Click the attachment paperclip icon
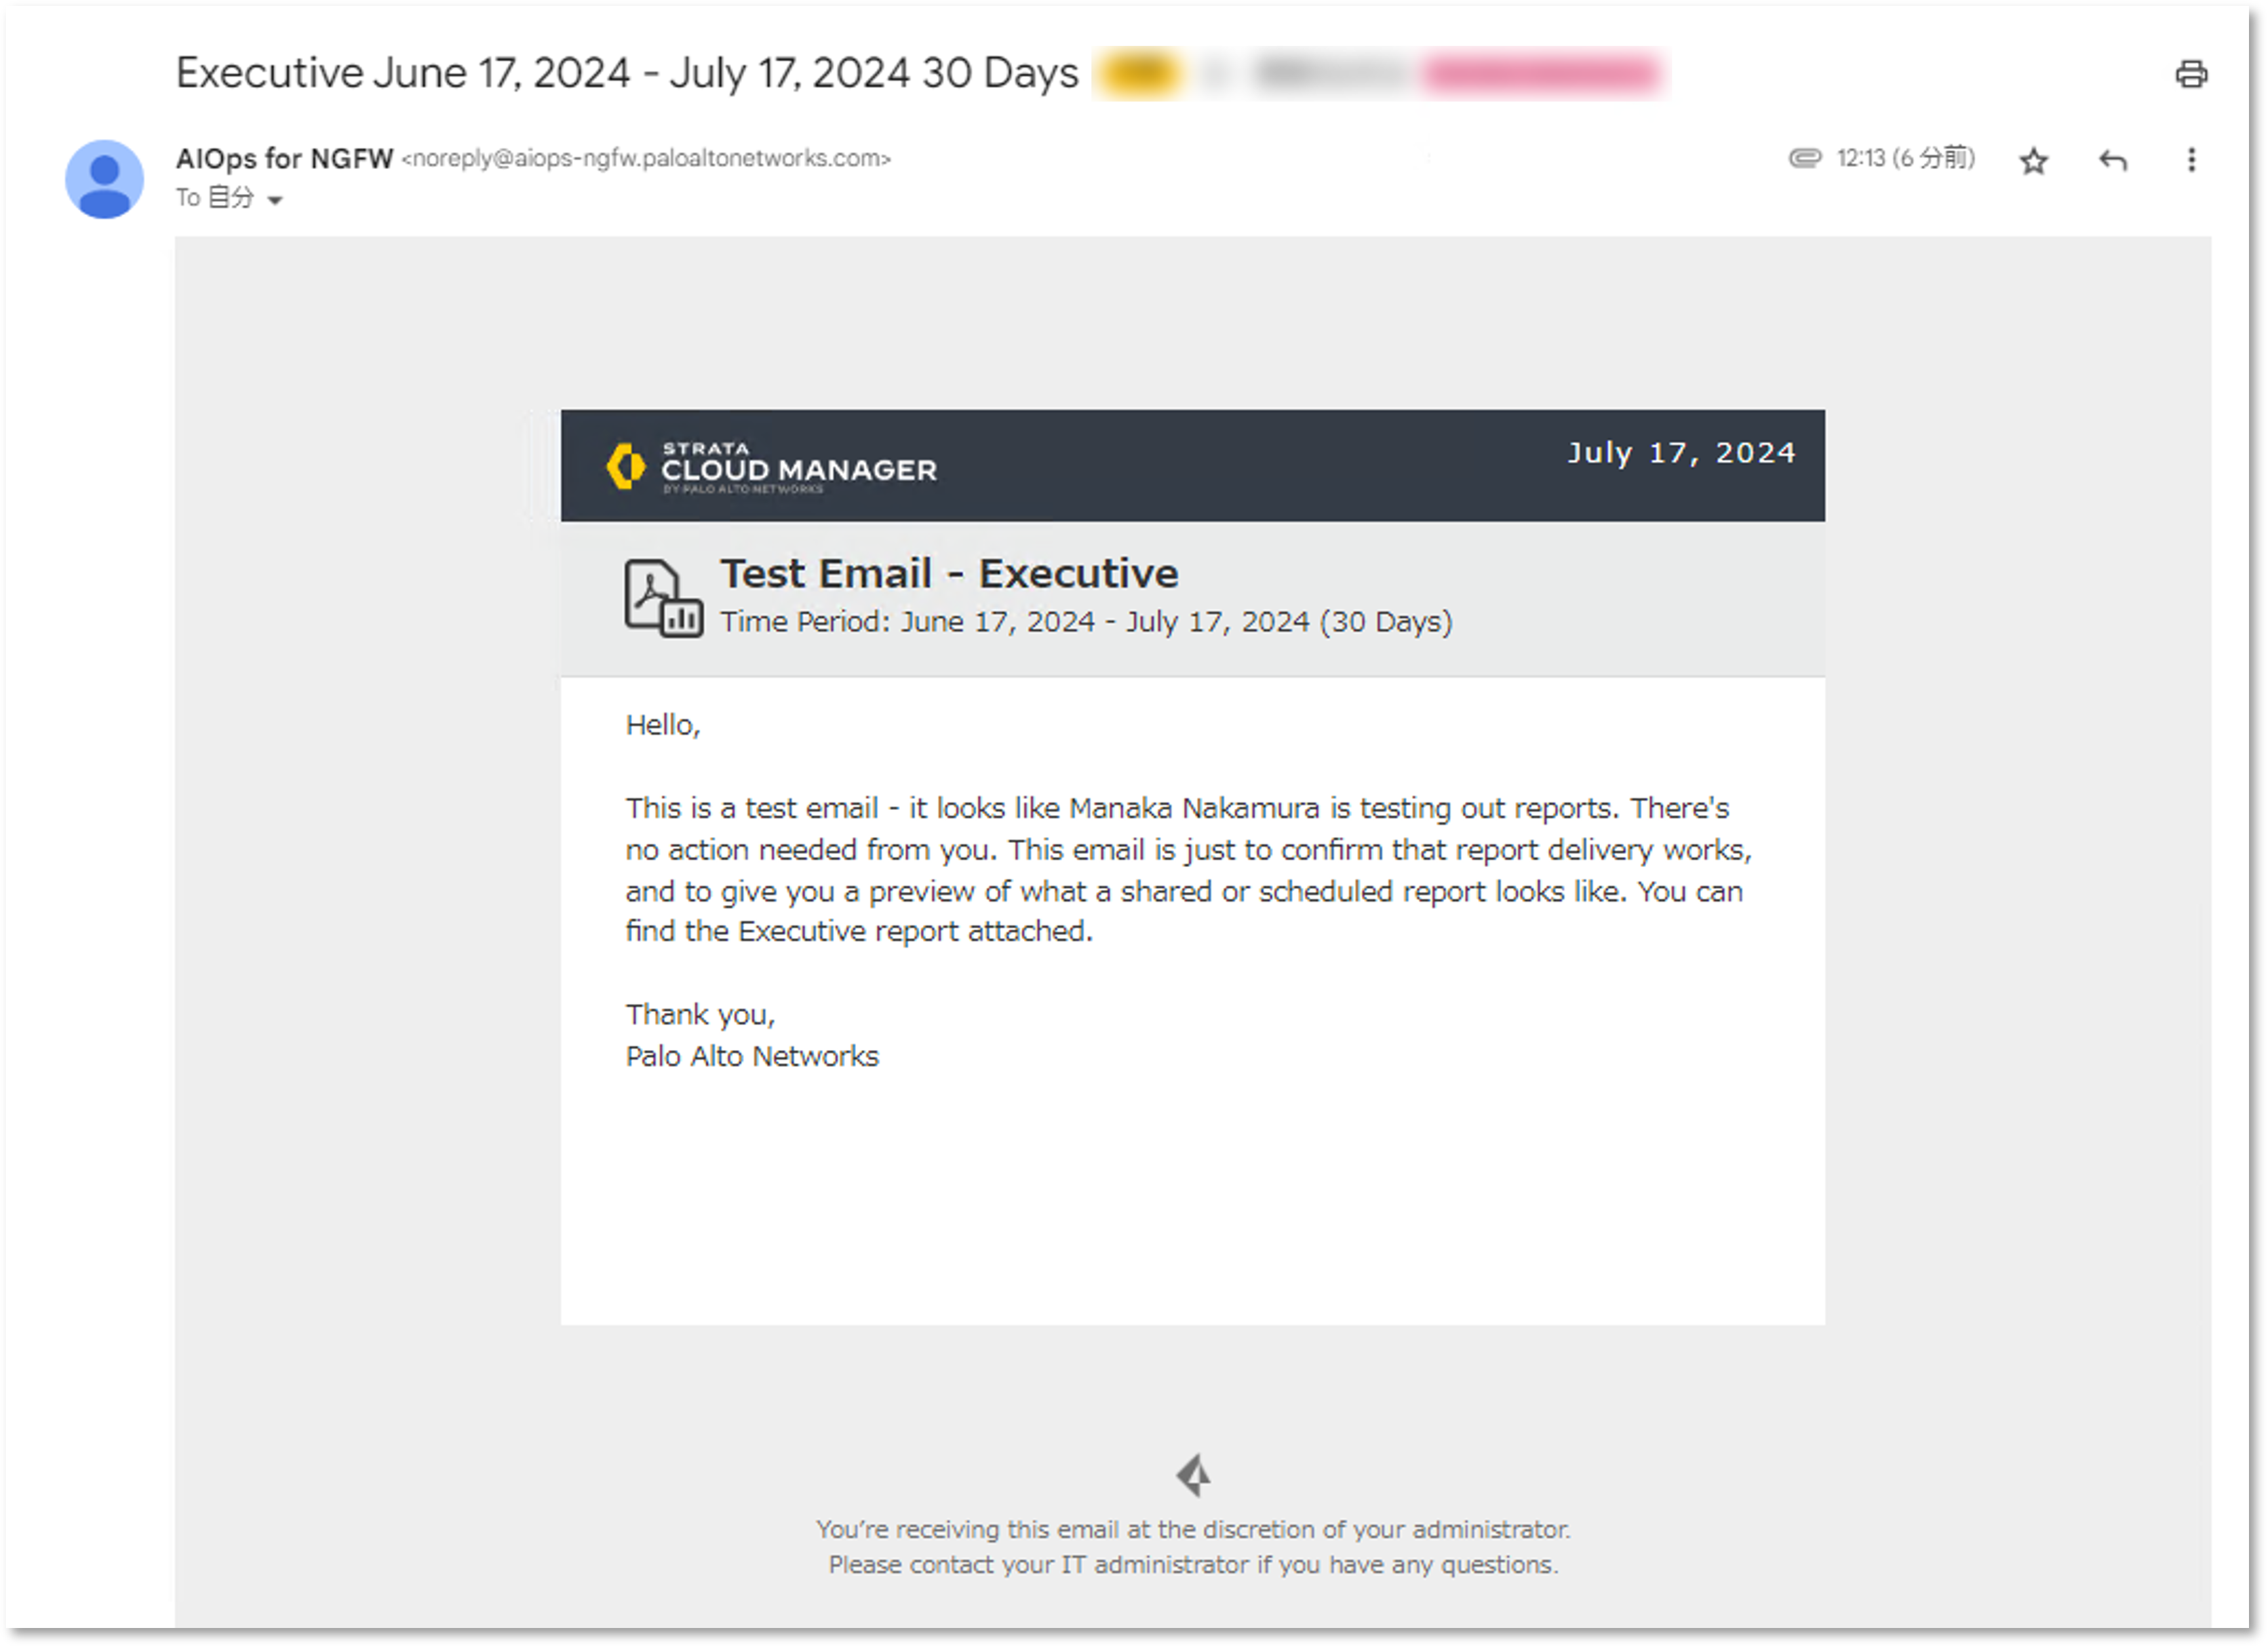 pos(1804,158)
